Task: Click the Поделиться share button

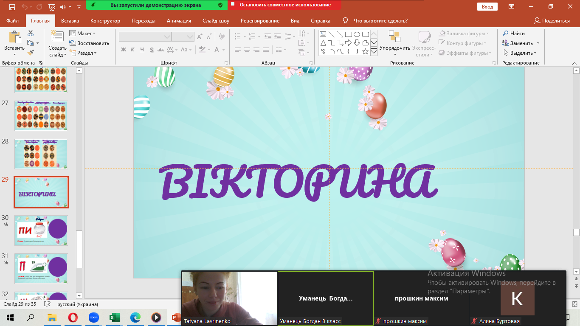Action: tap(552, 21)
